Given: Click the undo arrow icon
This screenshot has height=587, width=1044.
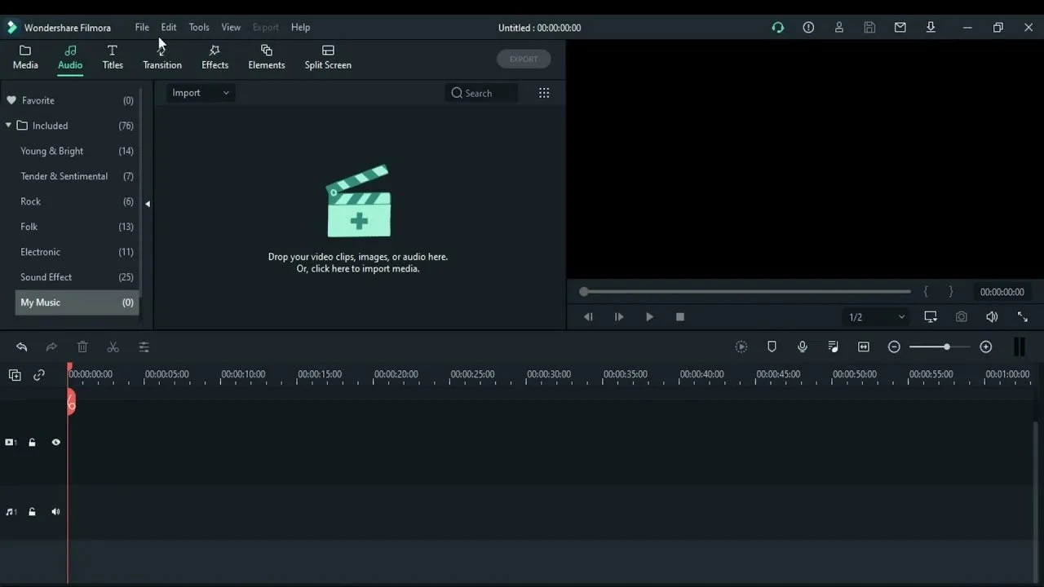Looking at the screenshot, I should point(22,347).
